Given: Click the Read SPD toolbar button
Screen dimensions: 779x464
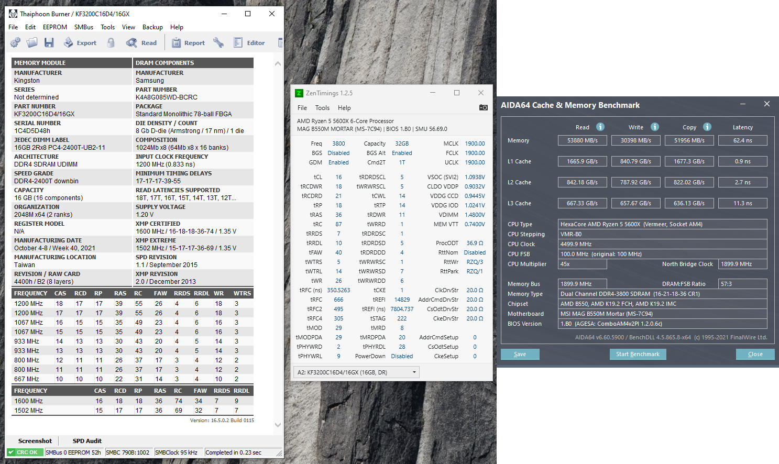Looking at the screenshot, I should pos(141,43).
